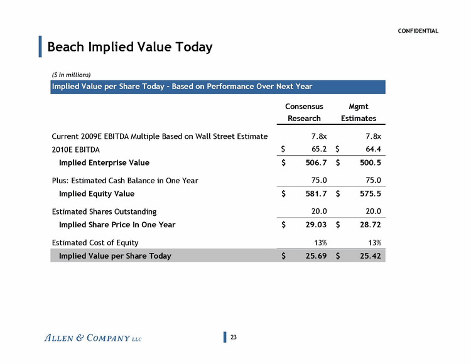Viewport: 471px width, 364px height.
Task: Click the "Implied Enterprise Value" row label
Action: click(104, 163)
